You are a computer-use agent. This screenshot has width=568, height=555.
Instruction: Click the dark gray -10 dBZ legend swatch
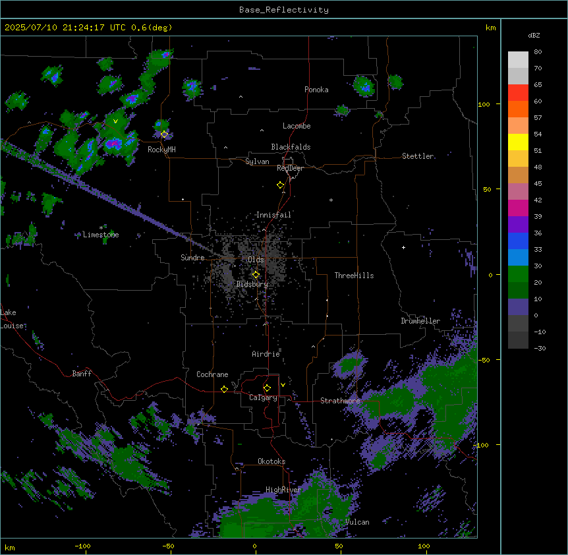[x=518, y=340]
